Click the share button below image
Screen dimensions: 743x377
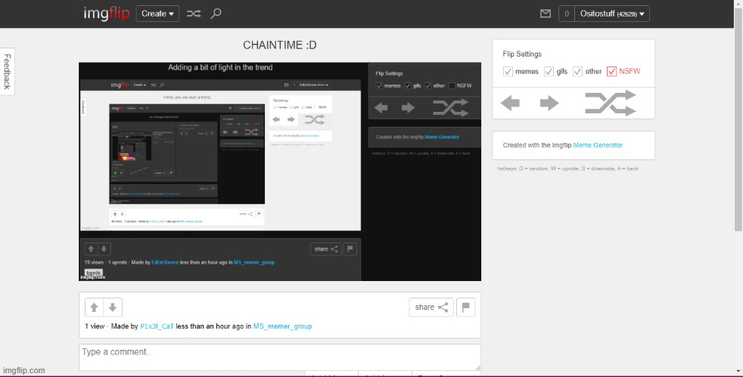pyautogui.click(x=431, y=307)
